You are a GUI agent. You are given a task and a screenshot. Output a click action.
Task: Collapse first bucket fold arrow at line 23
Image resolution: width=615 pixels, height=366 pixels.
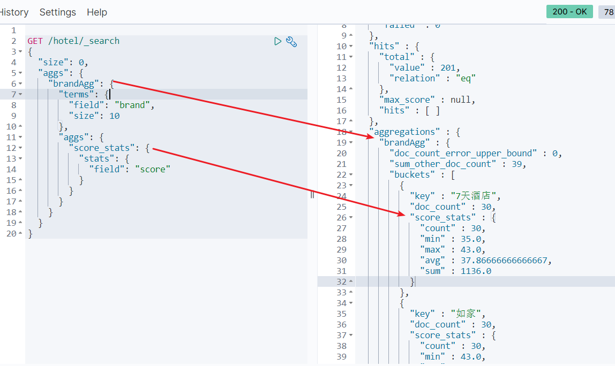pos(351,185)
